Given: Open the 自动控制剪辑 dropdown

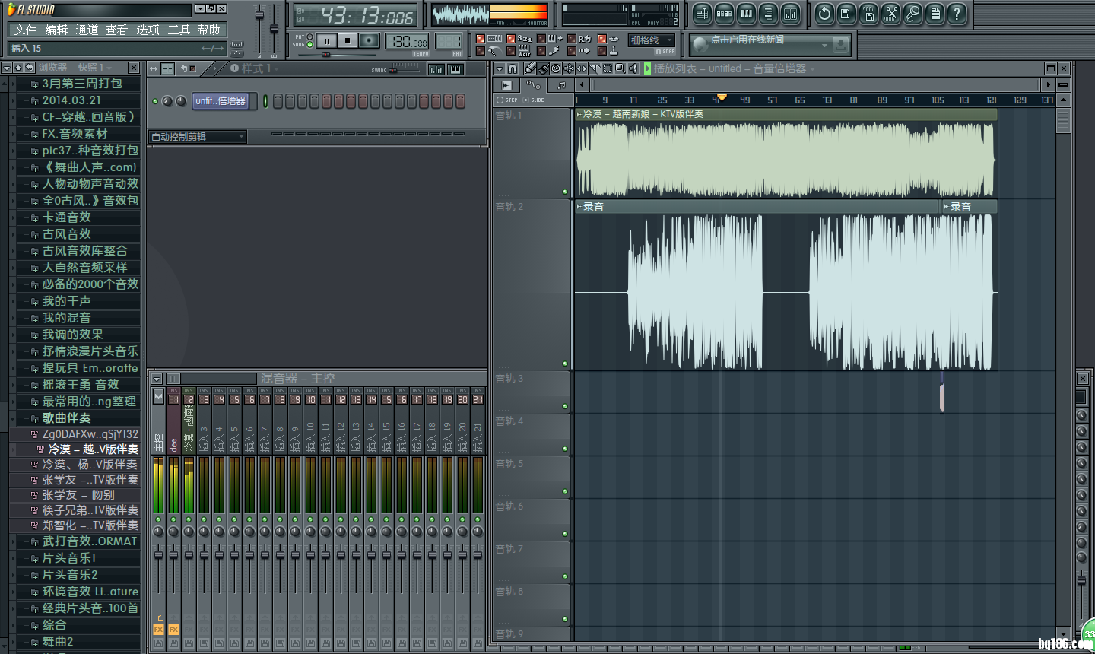Looking at the screenshot, I should tap(198, 137).
